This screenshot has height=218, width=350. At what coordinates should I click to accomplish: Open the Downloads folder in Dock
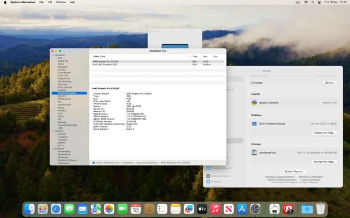(x=307, y=209)
